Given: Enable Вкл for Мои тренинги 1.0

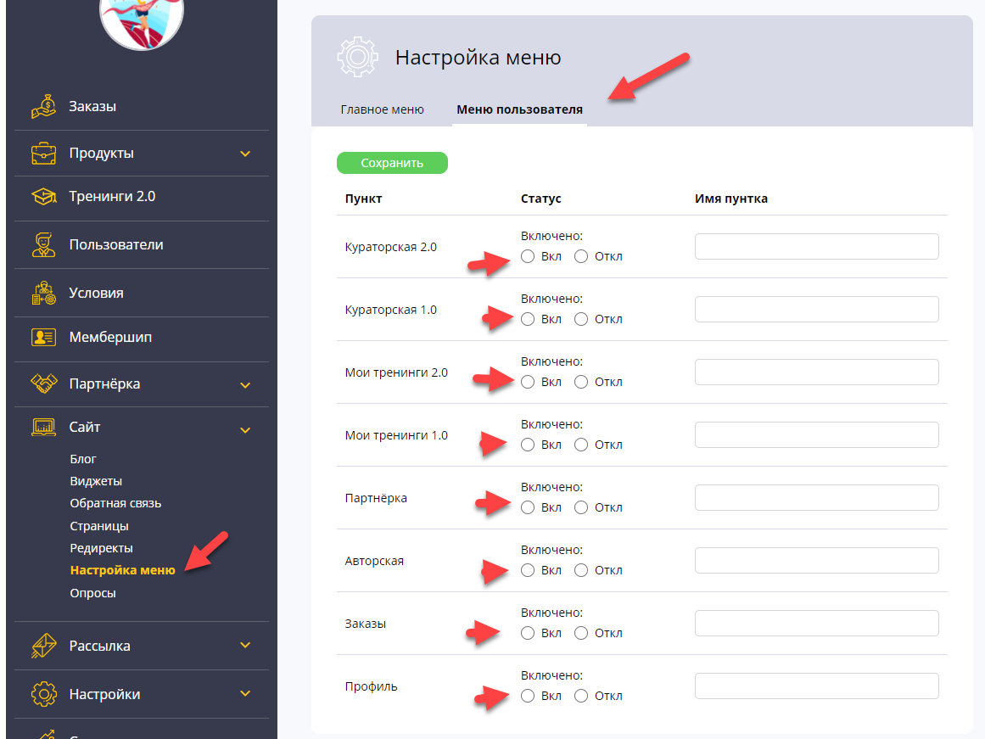Looking at the screenshot, I should pos(528,445).
